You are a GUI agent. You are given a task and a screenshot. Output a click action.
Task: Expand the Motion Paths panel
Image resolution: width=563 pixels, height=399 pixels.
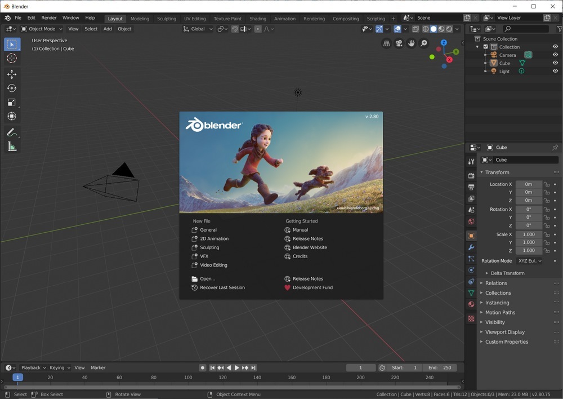coord(500,313)
